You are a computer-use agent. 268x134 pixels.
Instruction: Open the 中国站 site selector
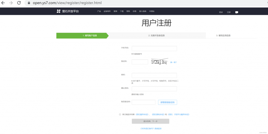click(x=152, y=11)
